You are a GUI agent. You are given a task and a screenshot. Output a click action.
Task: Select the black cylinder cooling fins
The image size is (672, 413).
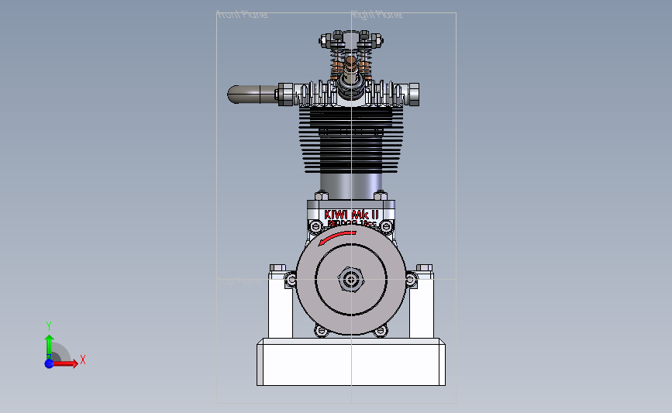tap(351, 140)
